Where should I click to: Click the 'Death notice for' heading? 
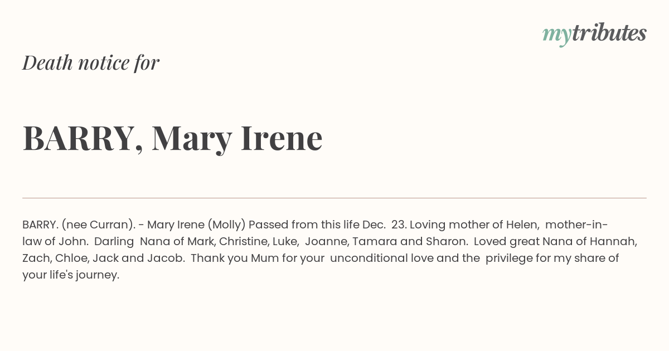click(x=91, y=62)
